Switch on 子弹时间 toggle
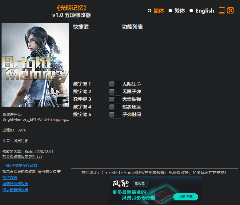This screenshot has width=240, height=205. coord(115,115)
